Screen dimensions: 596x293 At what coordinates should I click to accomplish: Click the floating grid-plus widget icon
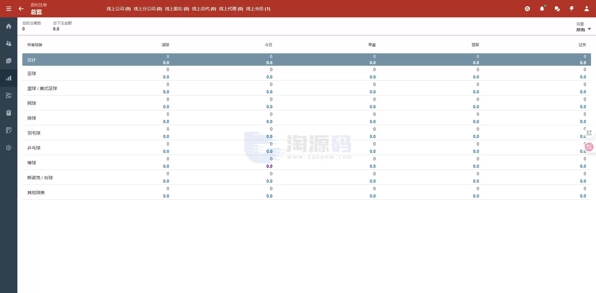tap(589, 133)
